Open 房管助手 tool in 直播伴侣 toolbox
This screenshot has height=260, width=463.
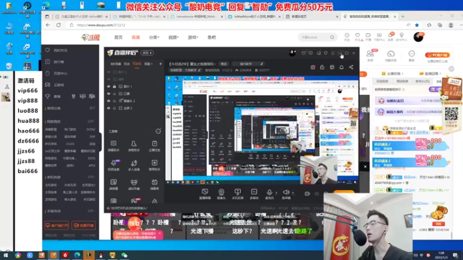134,146
